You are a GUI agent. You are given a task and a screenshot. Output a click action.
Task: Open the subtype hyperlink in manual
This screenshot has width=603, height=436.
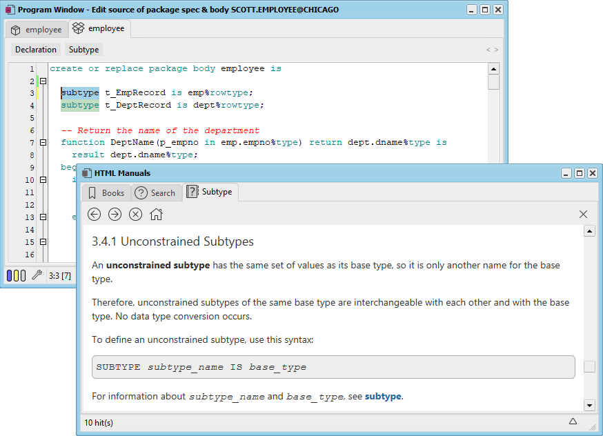[383, 397]
